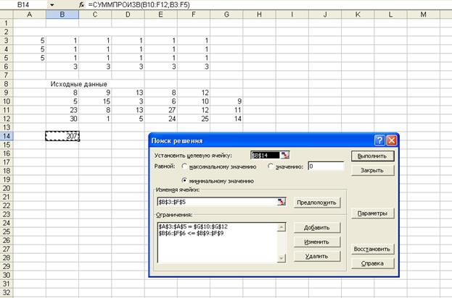Select row 14 header
The height and width of the screenshot is (298, 452).
coord(7,136)
